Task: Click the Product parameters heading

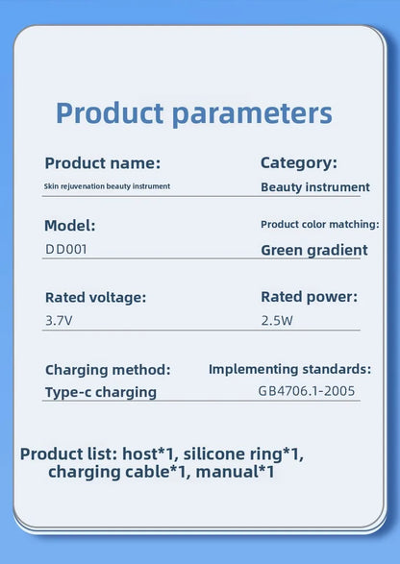Action: click(194, 113)
